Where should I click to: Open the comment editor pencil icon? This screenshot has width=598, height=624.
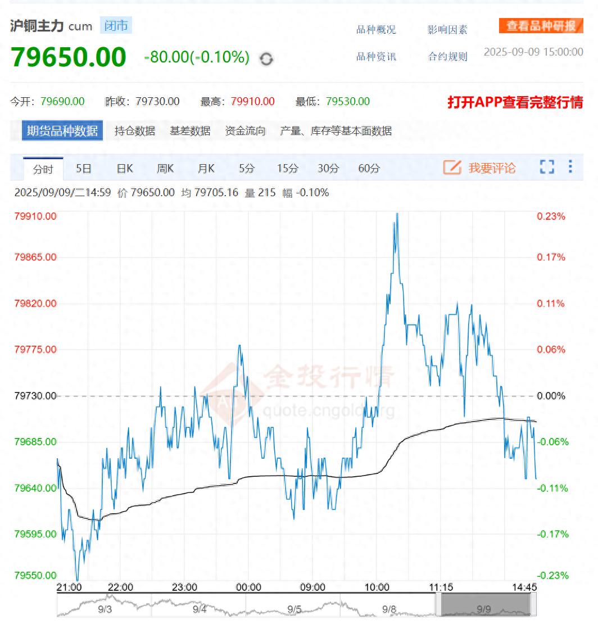[452, 168]
